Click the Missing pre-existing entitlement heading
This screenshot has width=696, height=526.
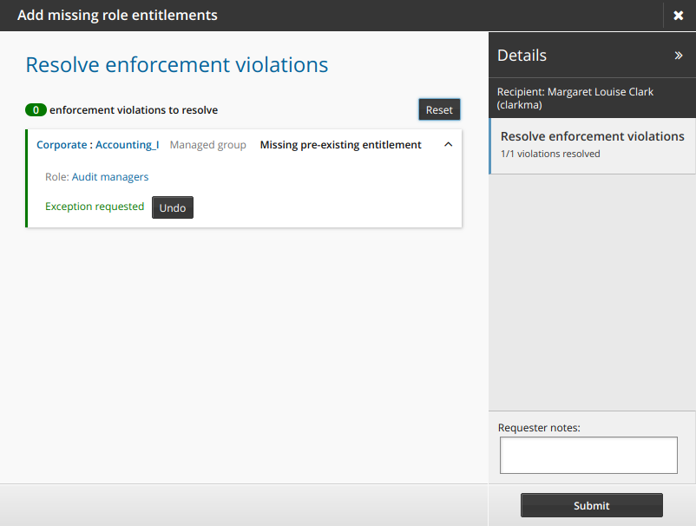338,144
